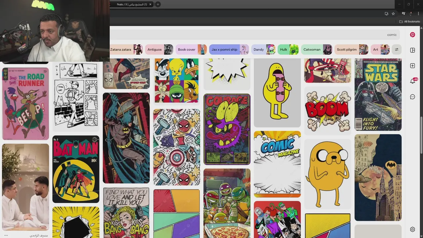Image resolution: width=423 pixels, height=238 pixels.
Task: Open the yellow torn paper hole pin
Action: pos(76,222)
